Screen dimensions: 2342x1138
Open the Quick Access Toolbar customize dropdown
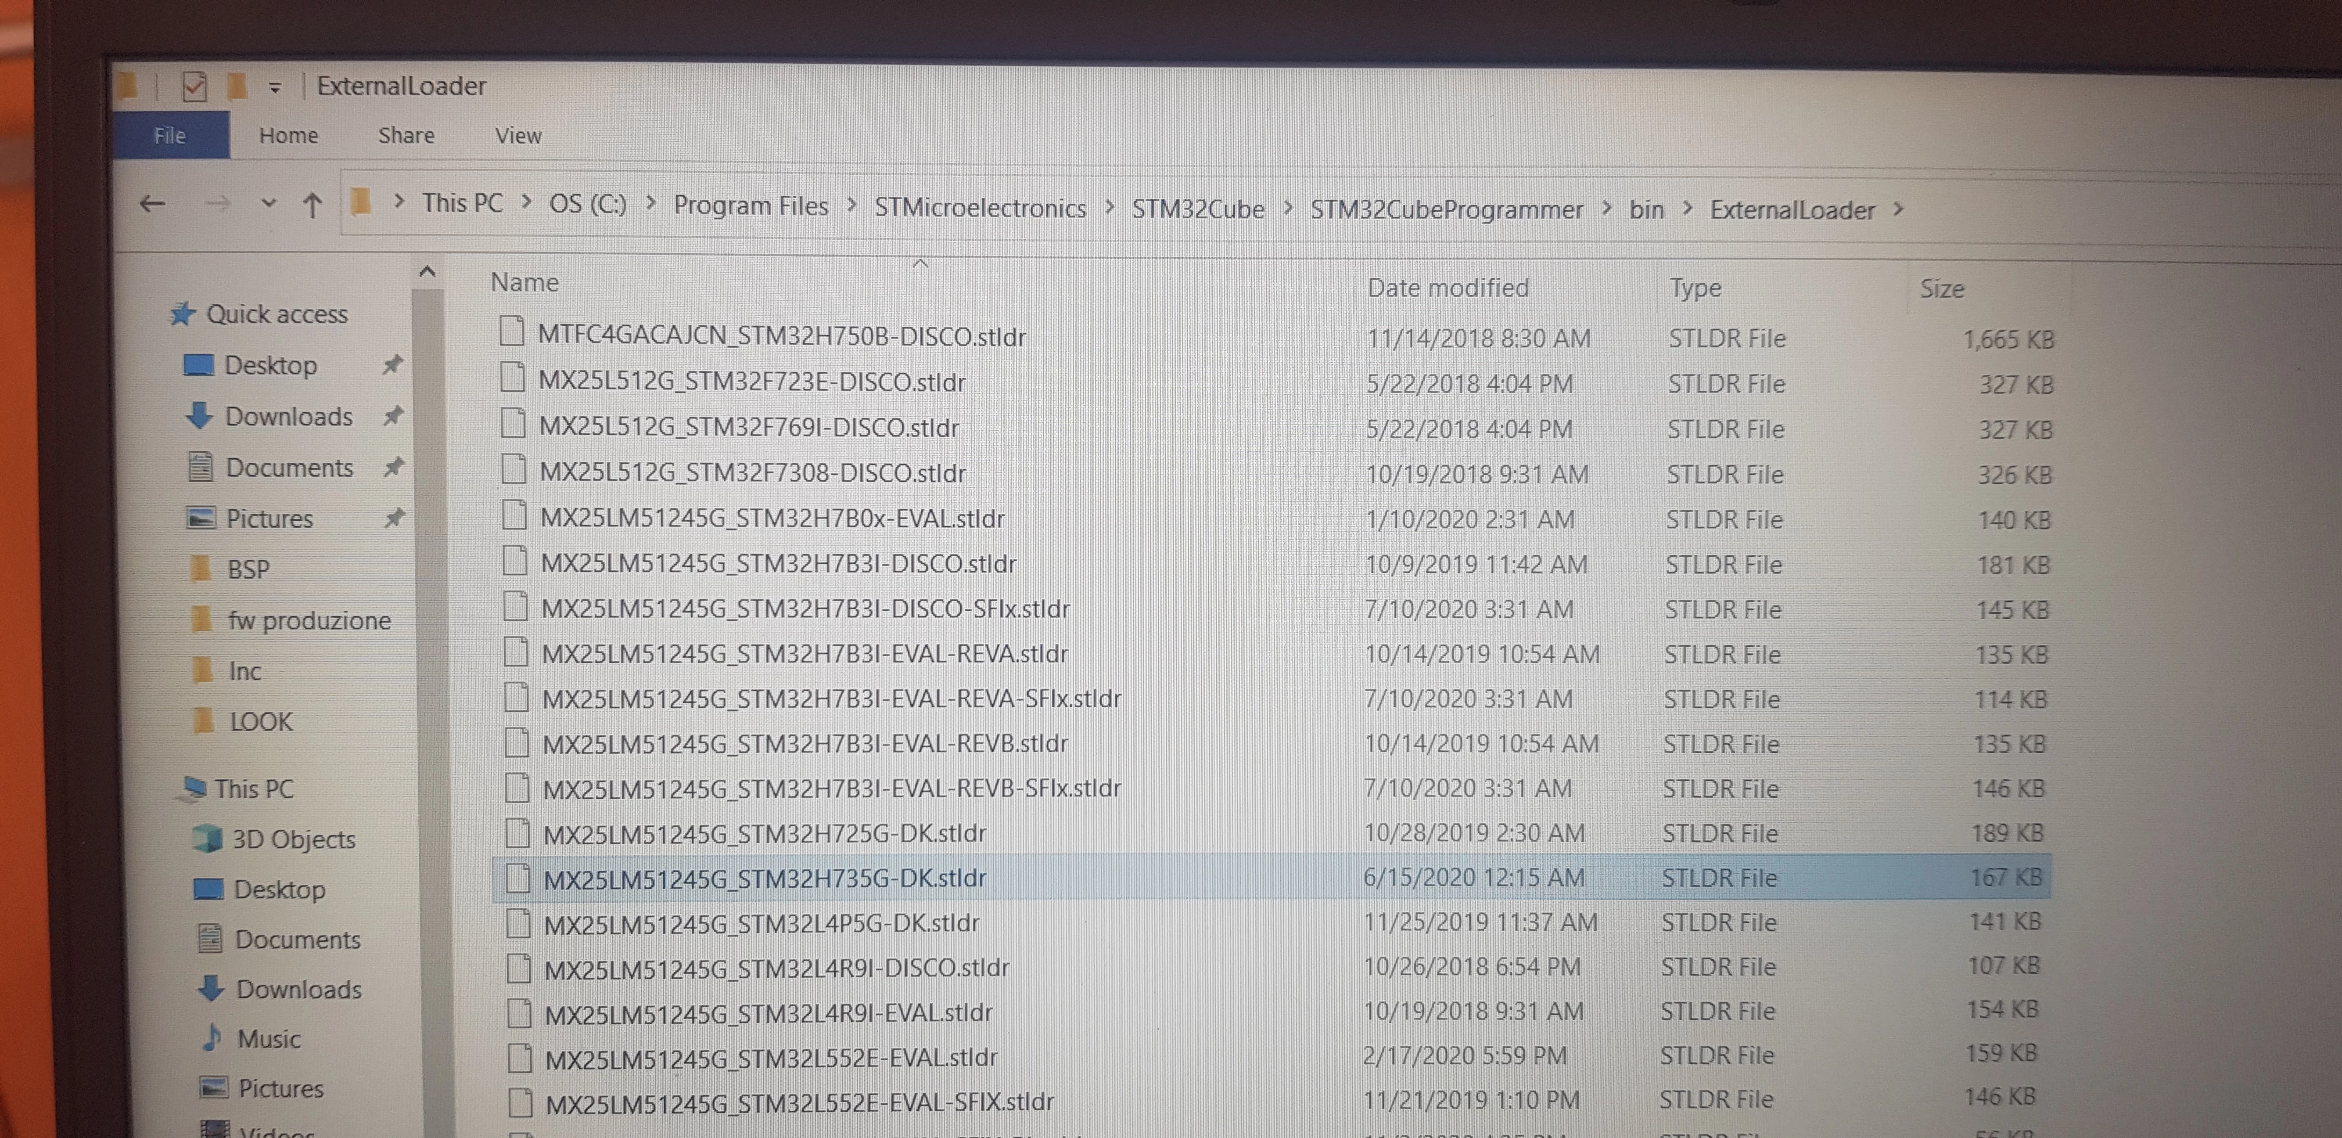(x=275, y=88)
